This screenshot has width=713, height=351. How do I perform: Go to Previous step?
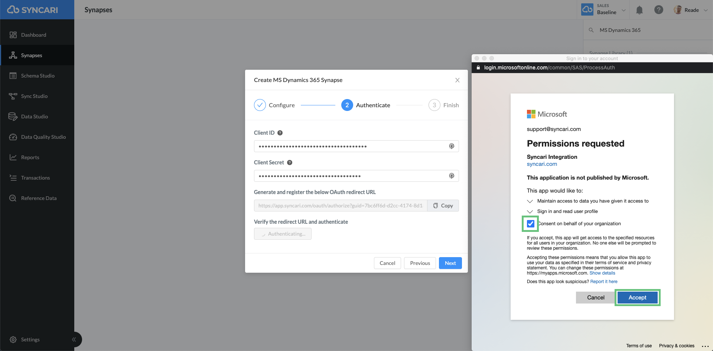click(x=420, y=263)
